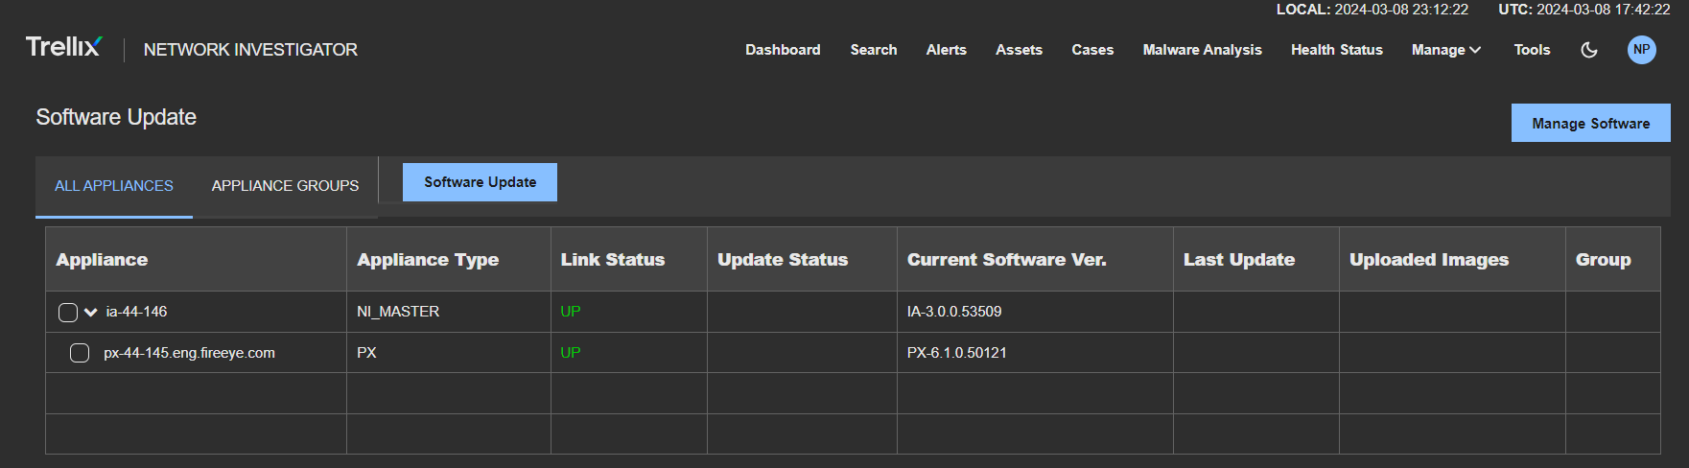The image size is (1689, 468).
Task: Click the Trellix logo
Action: coord(63,47)
